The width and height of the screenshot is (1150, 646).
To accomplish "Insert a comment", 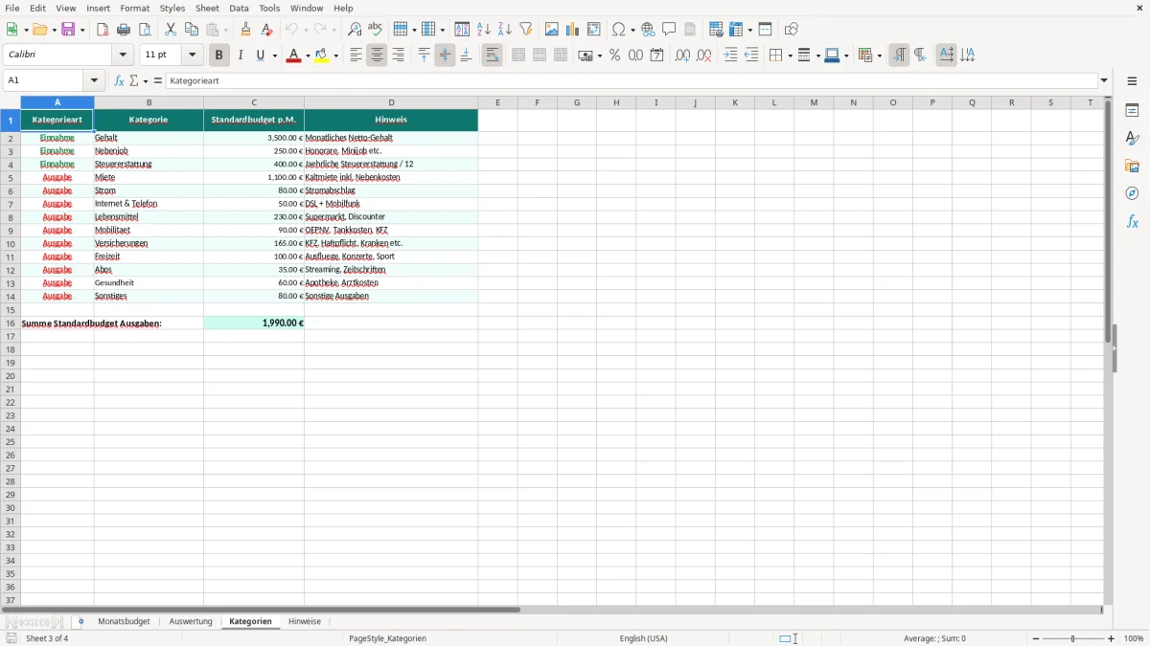I will click(x=670, y=30).
